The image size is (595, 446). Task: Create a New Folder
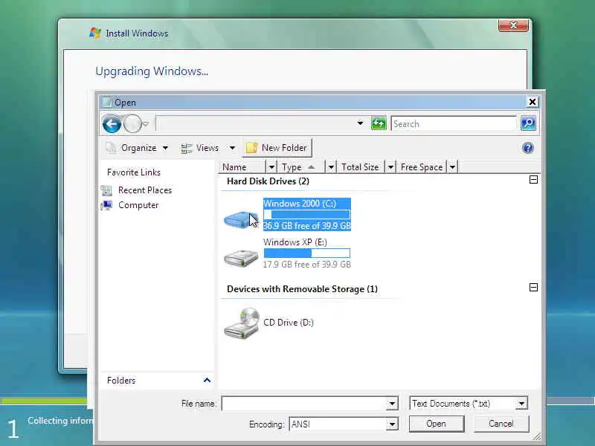pyautogui.click(x=277, y=148)
